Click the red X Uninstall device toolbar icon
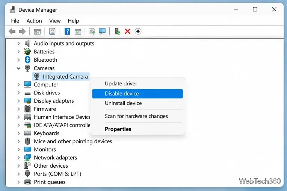 pyautogui.click(x=127, y=31)
